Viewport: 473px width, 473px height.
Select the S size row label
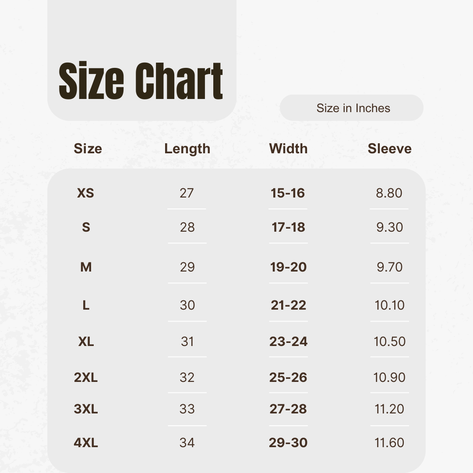pos(86,227)
